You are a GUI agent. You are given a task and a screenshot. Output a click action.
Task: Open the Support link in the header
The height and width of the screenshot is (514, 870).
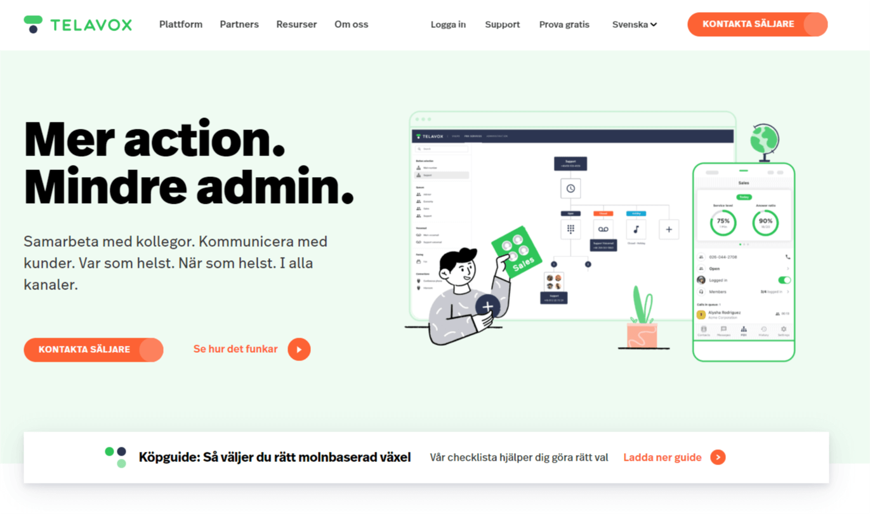point(502,25)
